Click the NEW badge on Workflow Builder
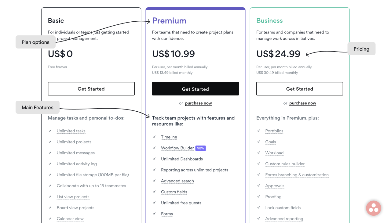The width and height of the screenshot is (391, 223). click(x=200, y=148)
